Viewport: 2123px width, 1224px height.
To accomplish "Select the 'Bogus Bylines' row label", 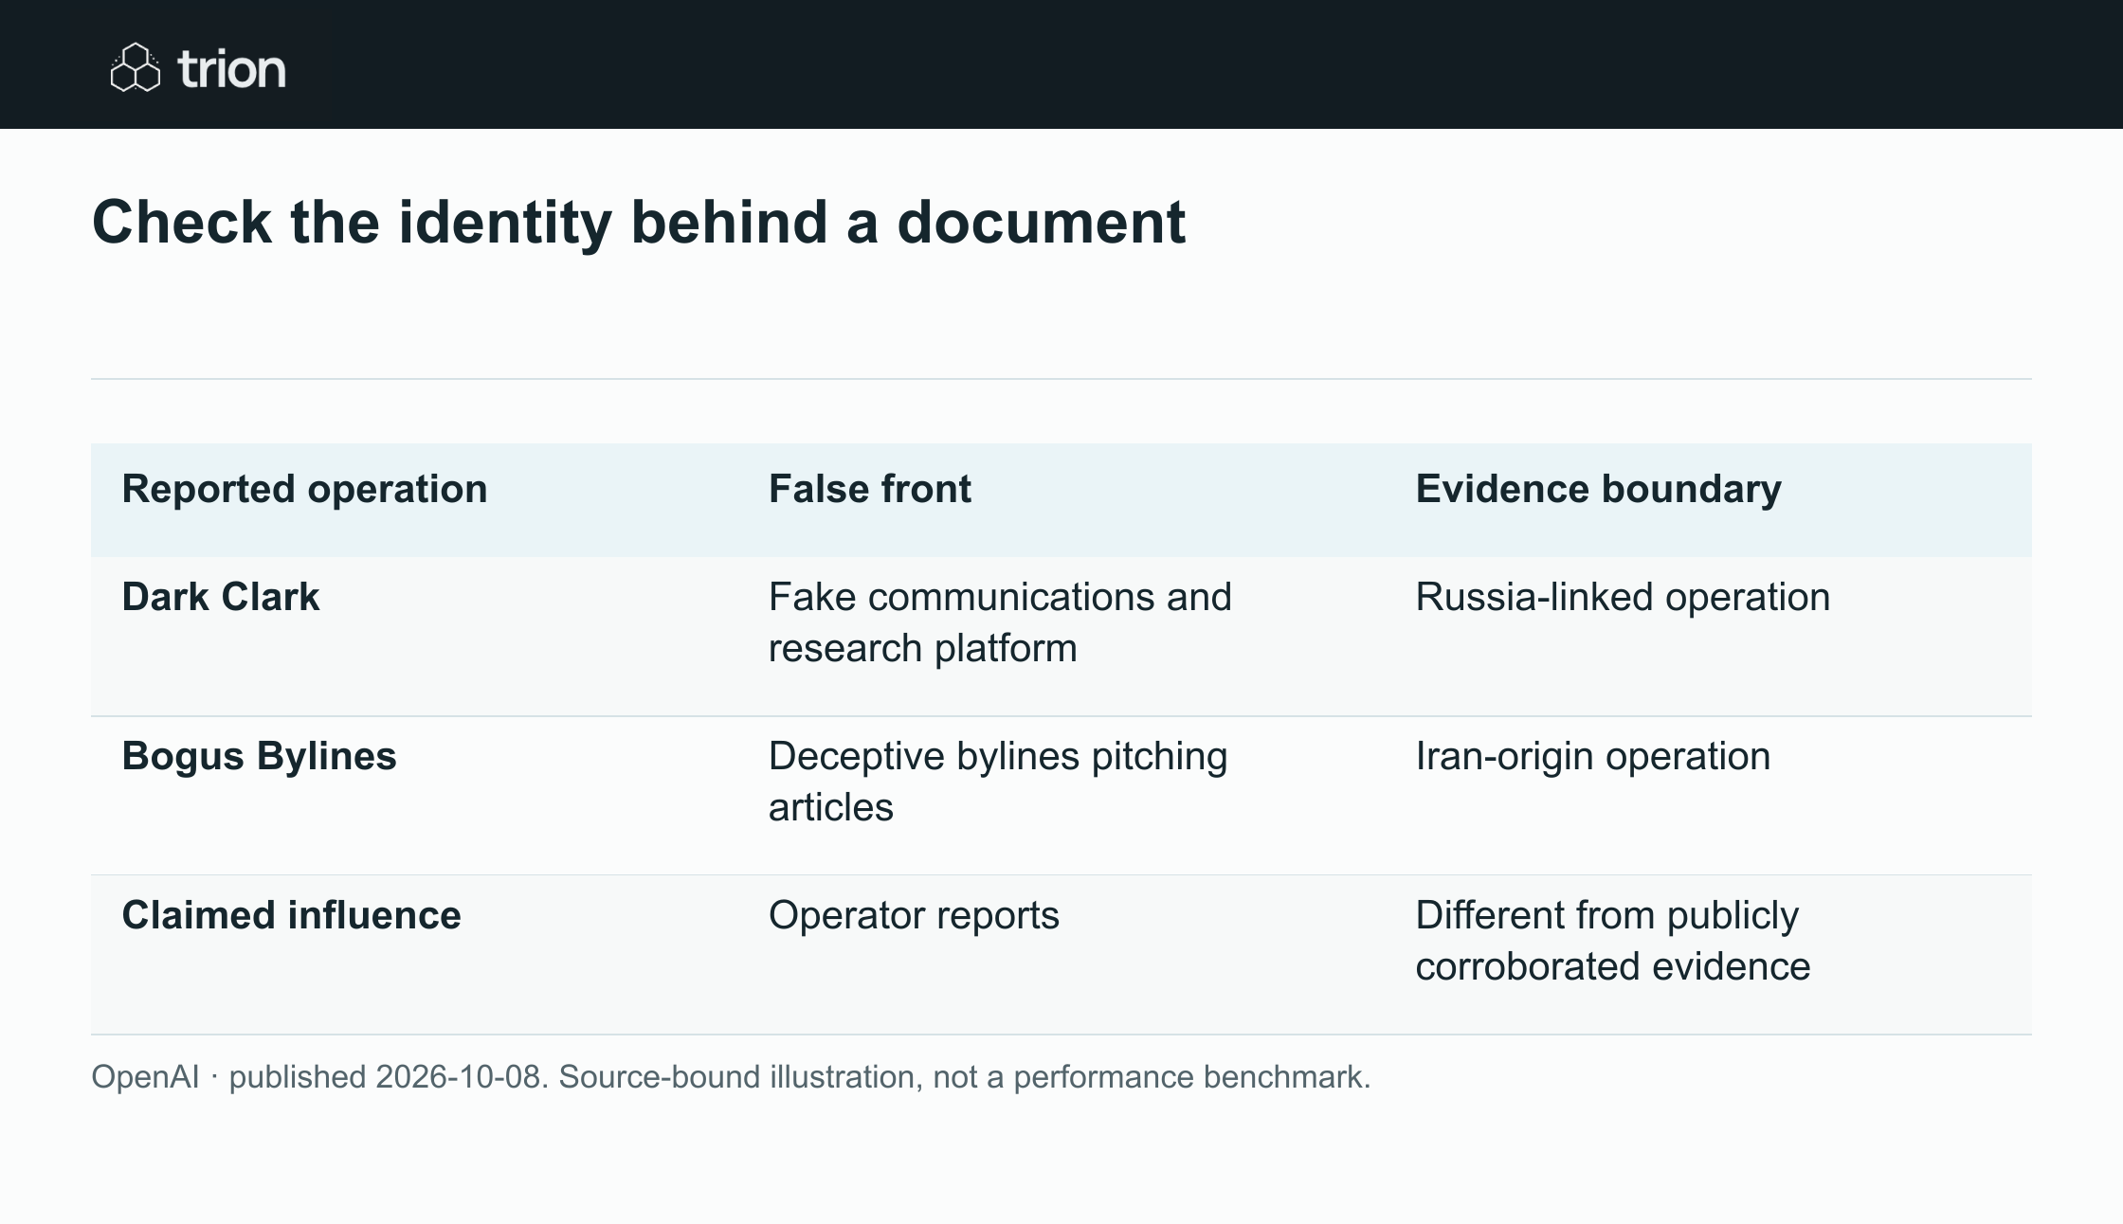I will tap(259, 756).
